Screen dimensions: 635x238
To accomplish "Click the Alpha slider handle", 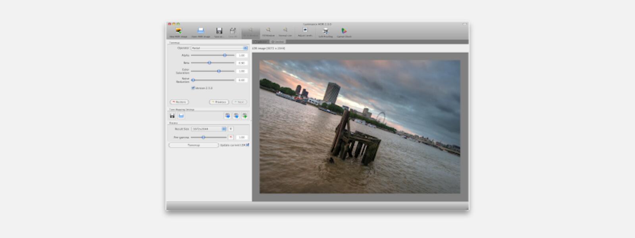I will (225, 55).
